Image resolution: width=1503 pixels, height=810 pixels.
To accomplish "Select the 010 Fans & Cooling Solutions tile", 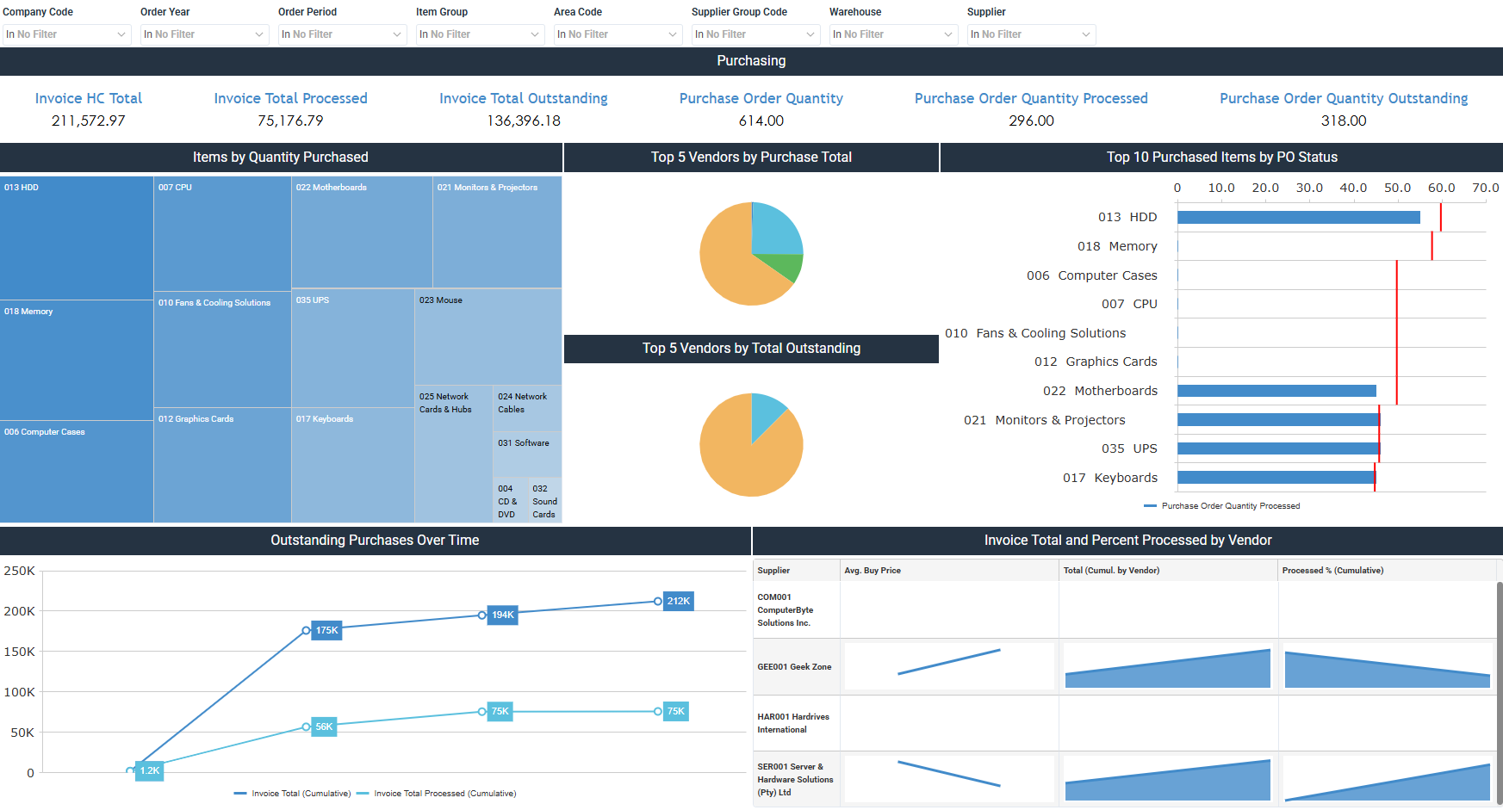I will click(222, 349).
